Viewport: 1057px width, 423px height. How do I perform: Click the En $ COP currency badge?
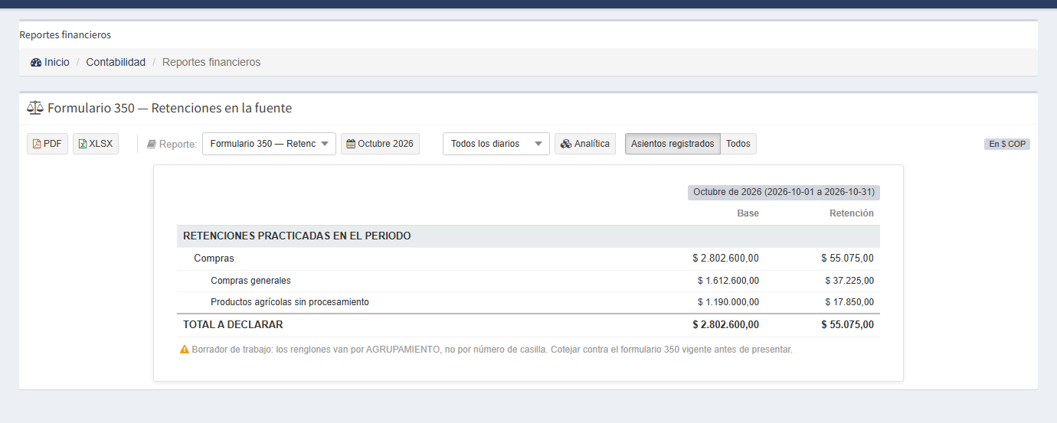[x=1007, y=144]
